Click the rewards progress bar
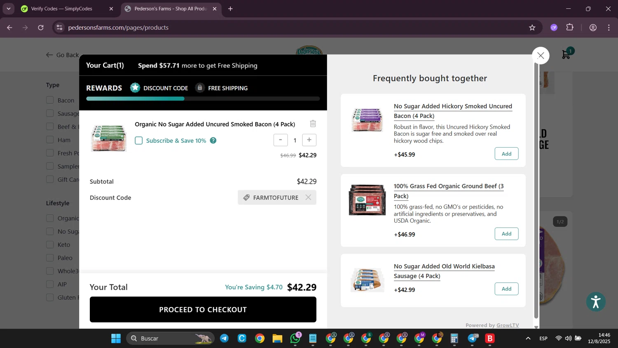This screenshot has width=618, height=348. 203,99
